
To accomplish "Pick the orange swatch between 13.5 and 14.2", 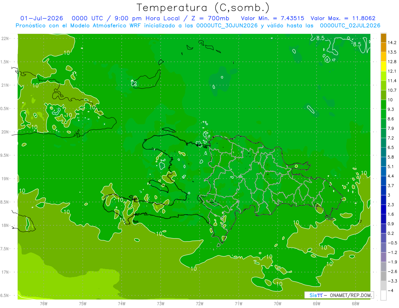I will point(383,48).
